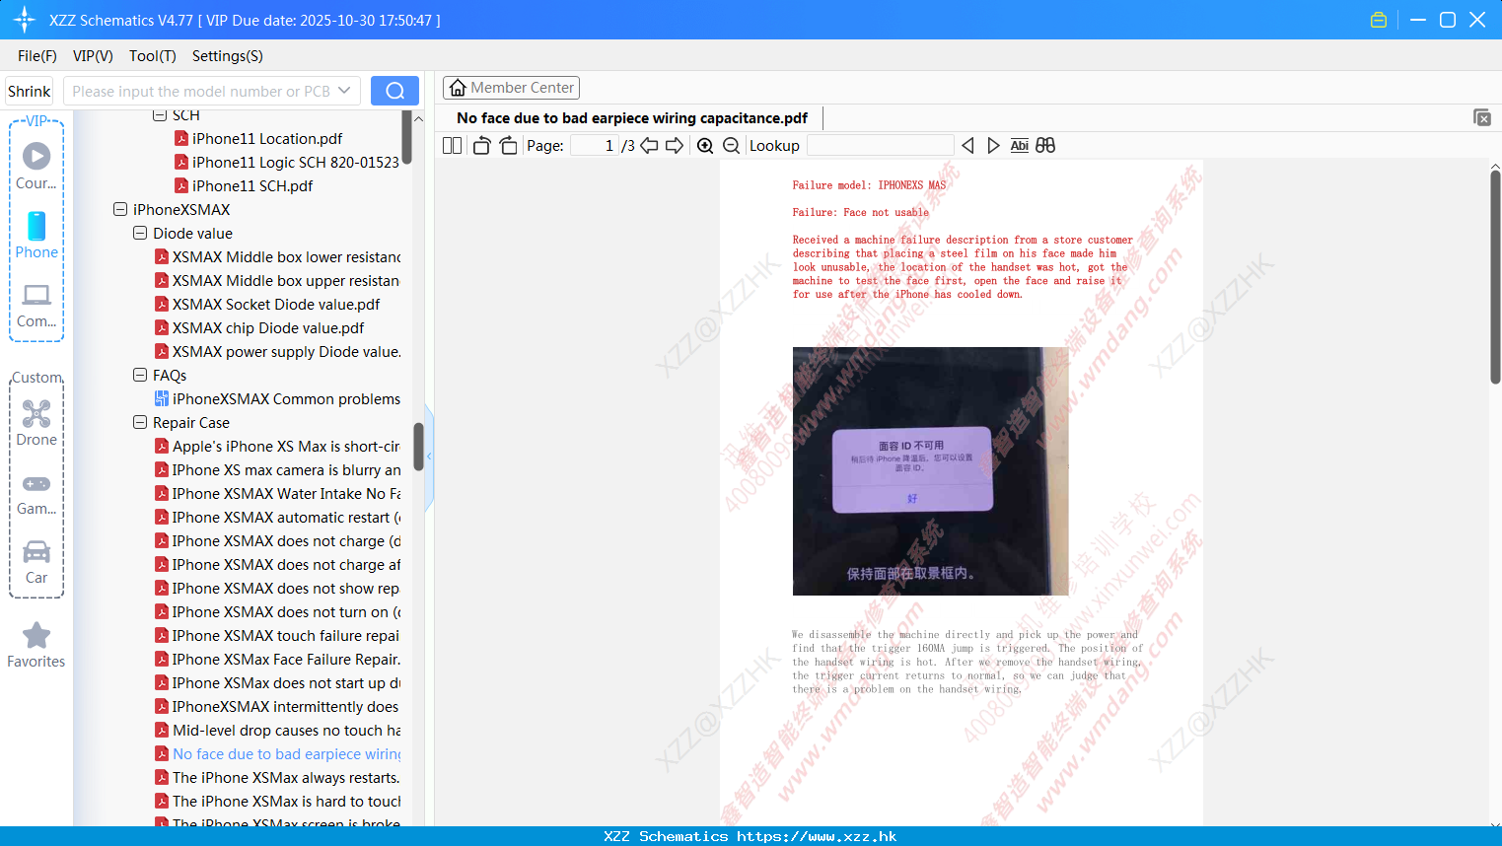
Task: Select the Drone category
Action: pos(36,423)
